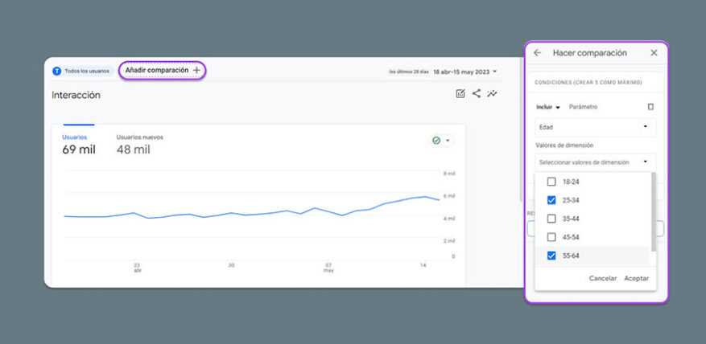Switch to Usuarios nuevos metric tab
The width and height of the screenshot is (706, 344).
[x=139, y=144]
